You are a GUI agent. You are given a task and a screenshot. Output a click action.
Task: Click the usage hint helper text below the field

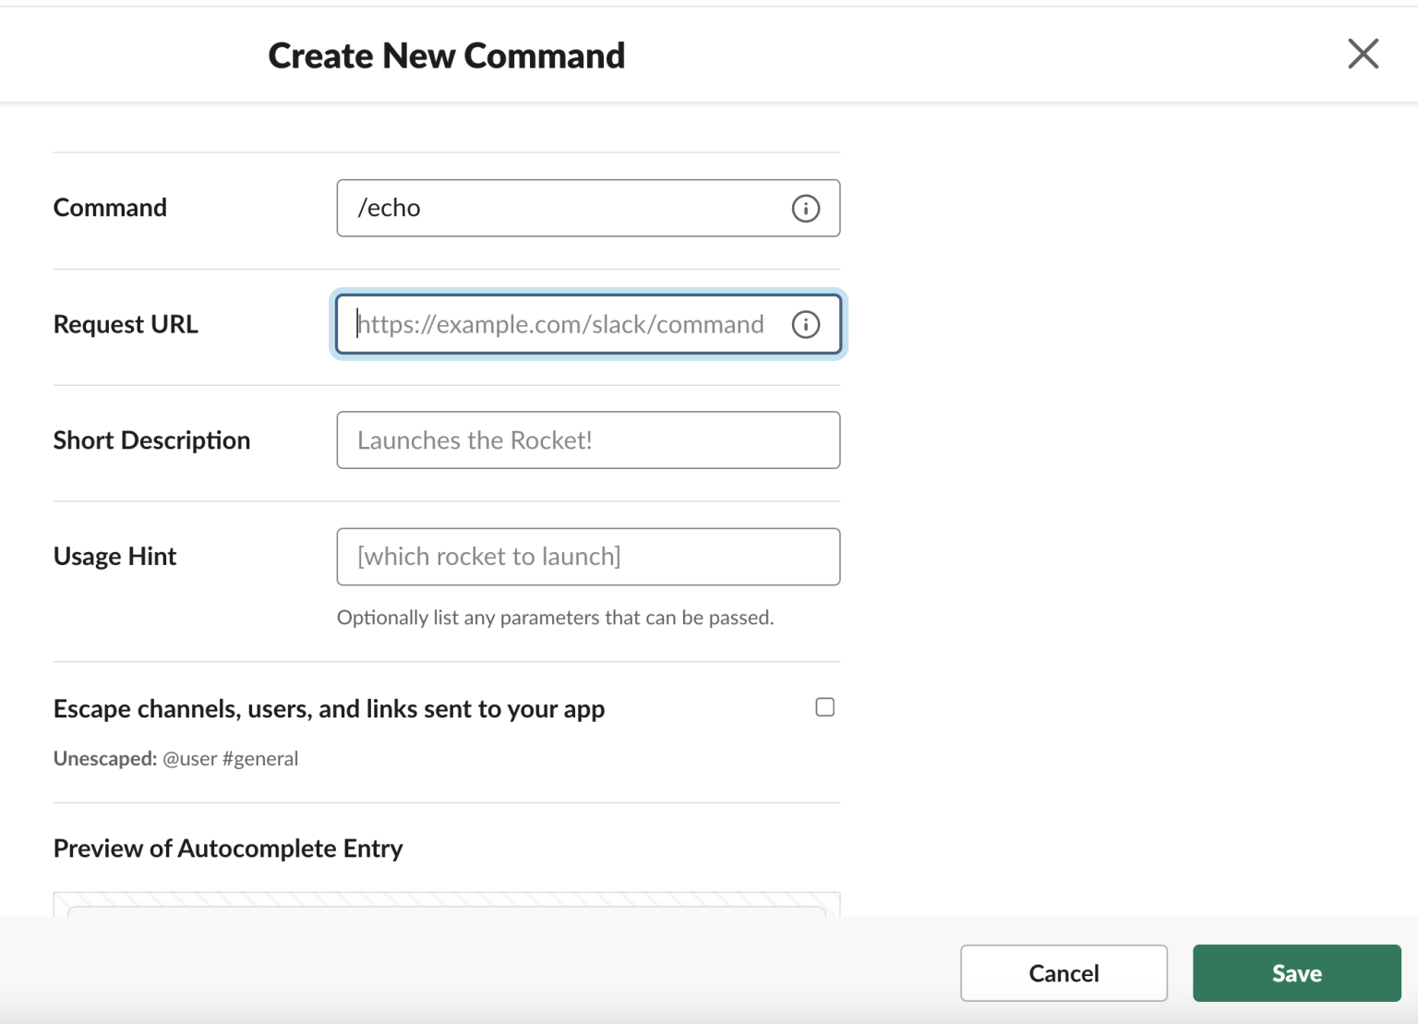point(555,617)
